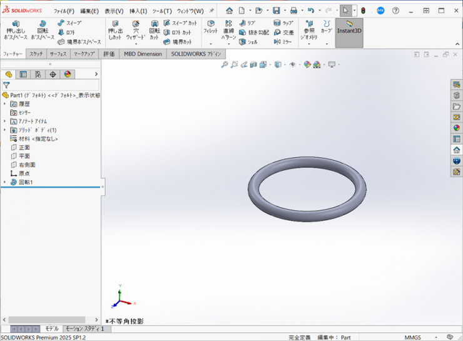Click the Revolved Boss/Base (回転ボス/ベース) tool
463x341 pixels.
[42, 29]
